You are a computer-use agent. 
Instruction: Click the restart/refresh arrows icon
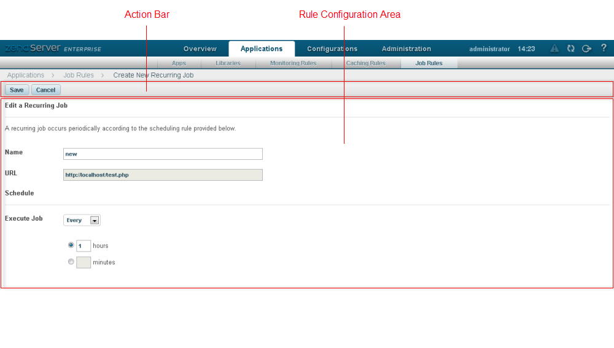coord(570,49)
